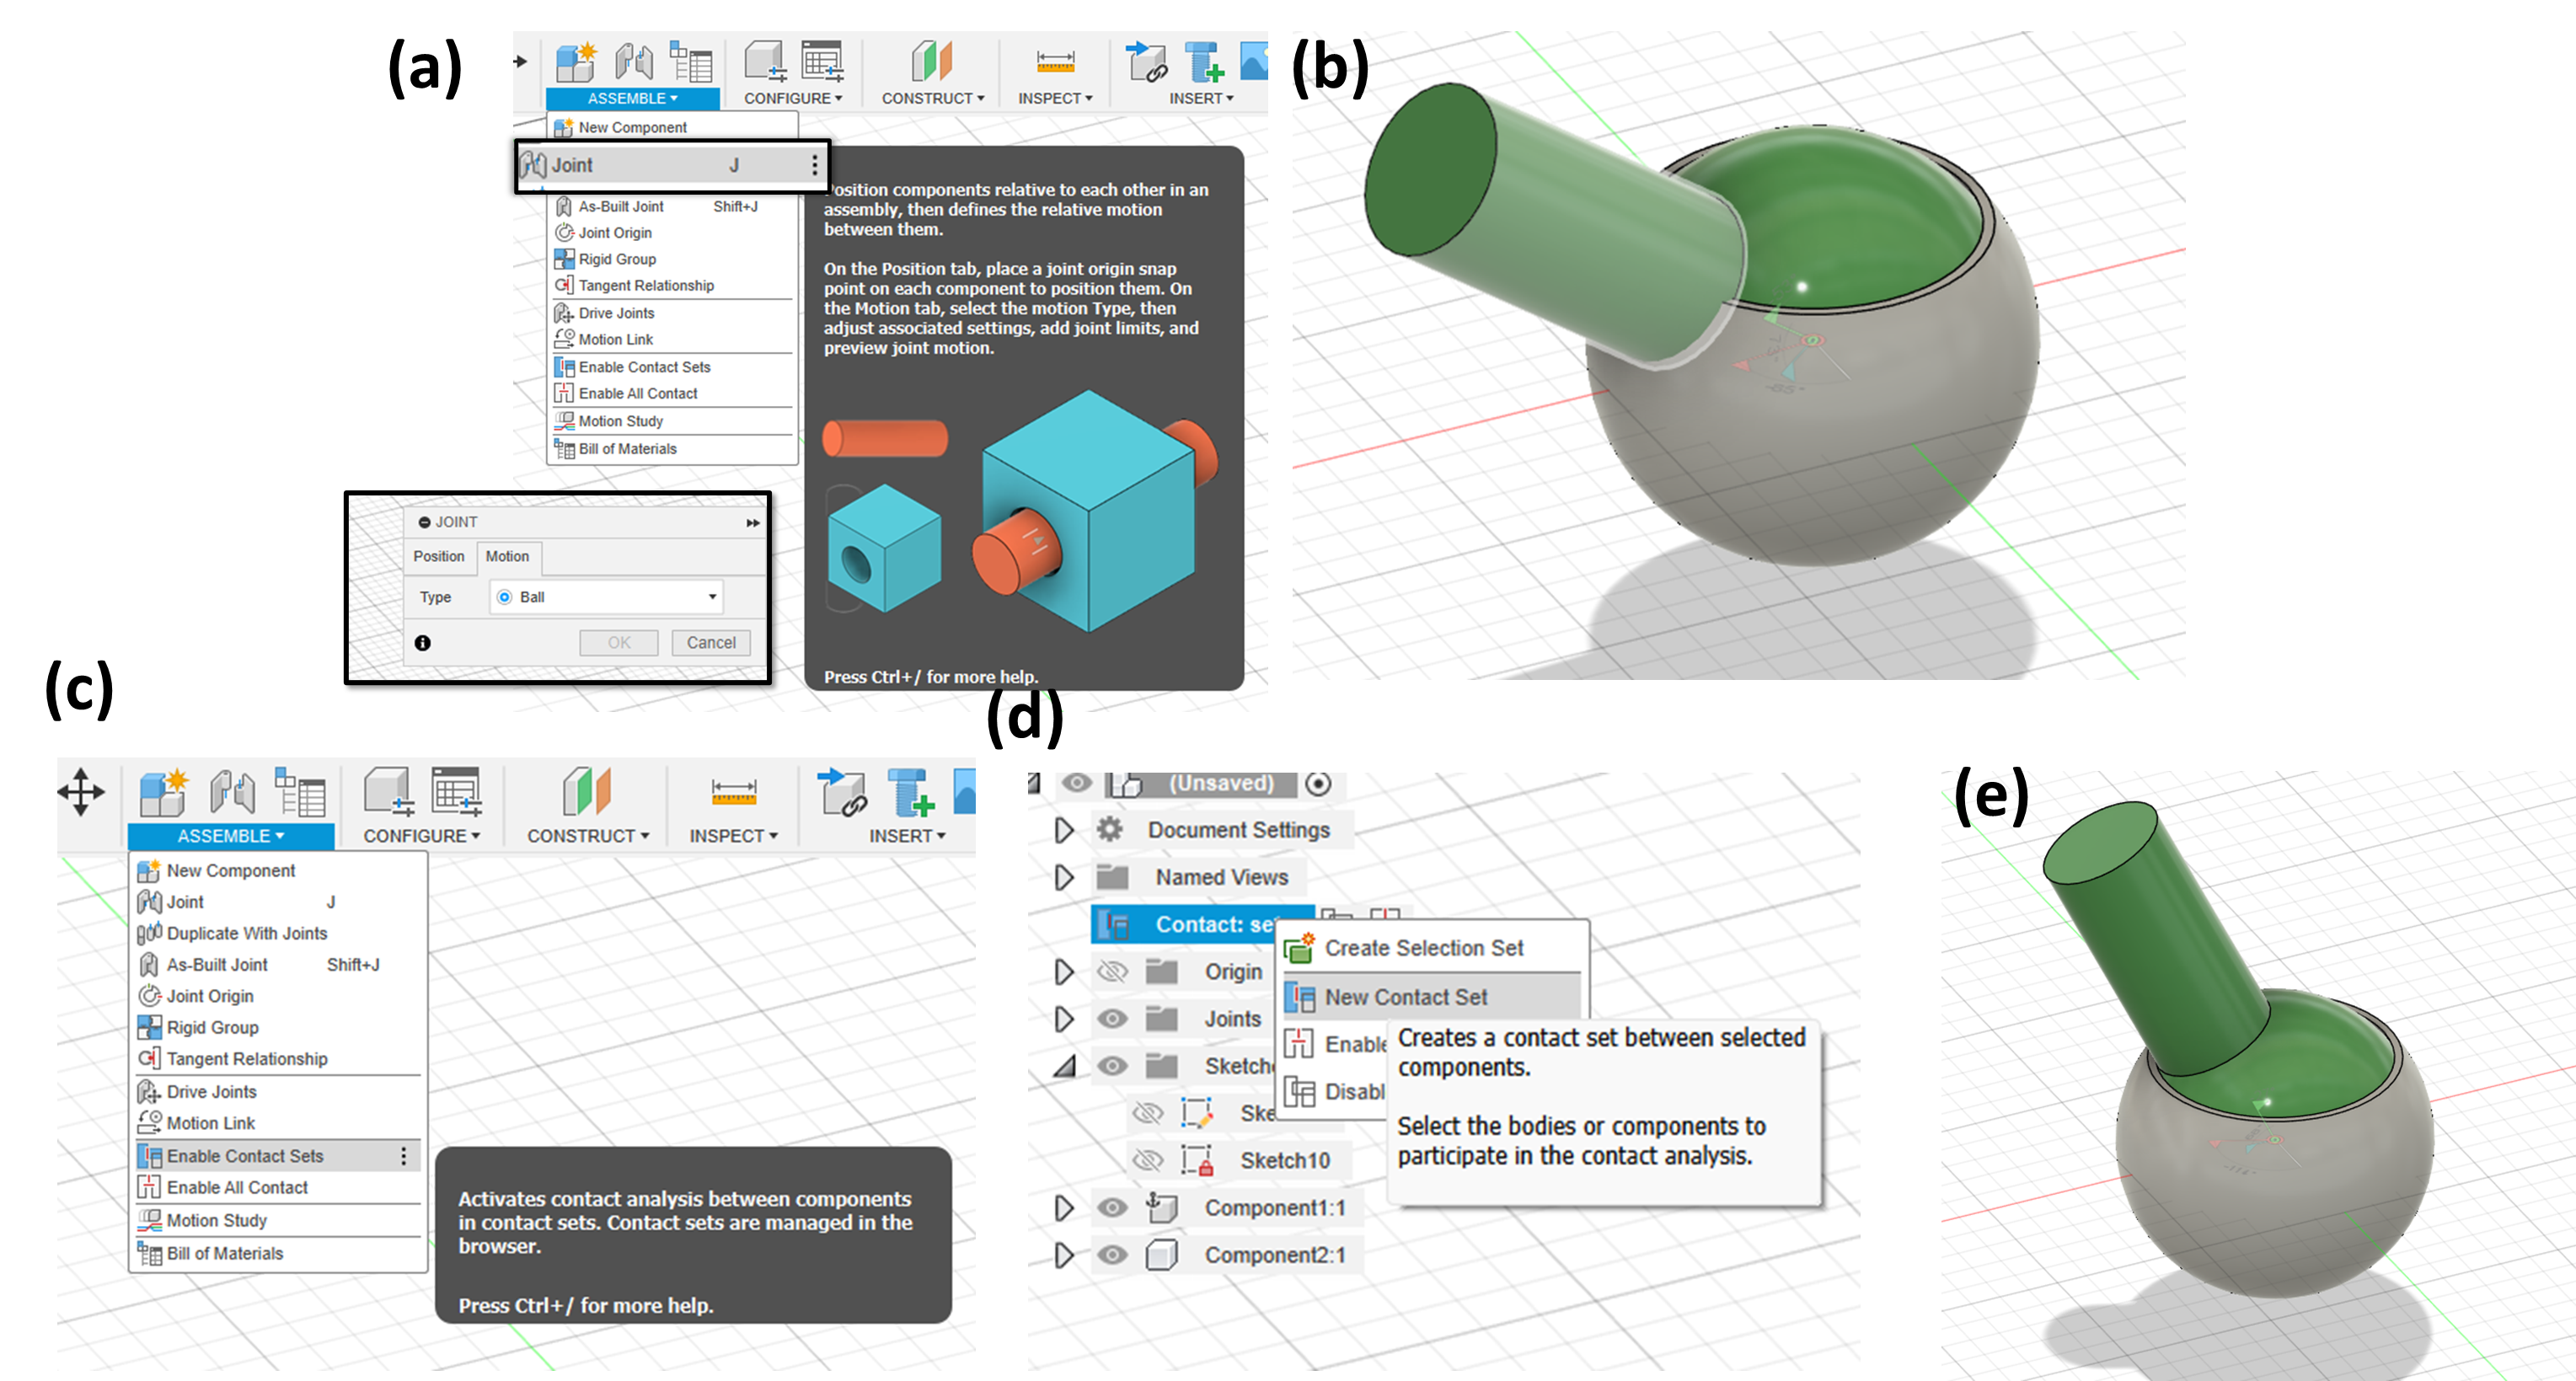Click New Component toolbar icon in panel (c)
This screenshot has width=2576, height=1381.
[163, 793]
